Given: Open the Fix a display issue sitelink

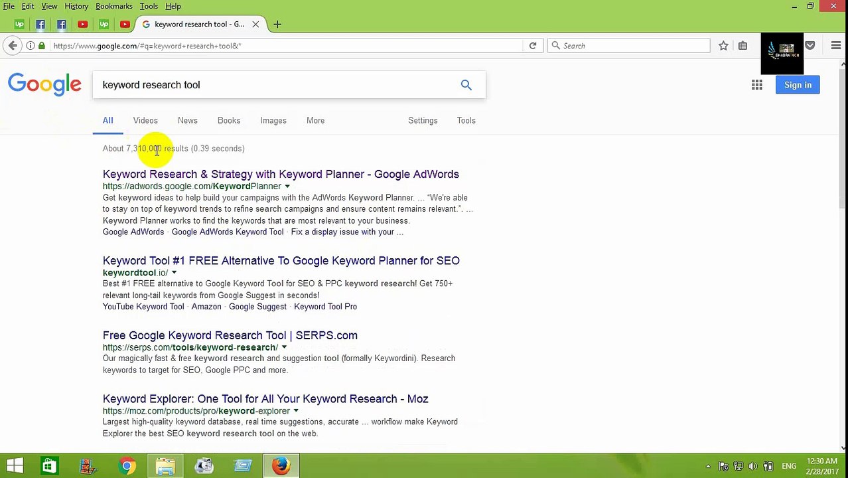Looking at the screenshot, I should (x=347, y=232).
